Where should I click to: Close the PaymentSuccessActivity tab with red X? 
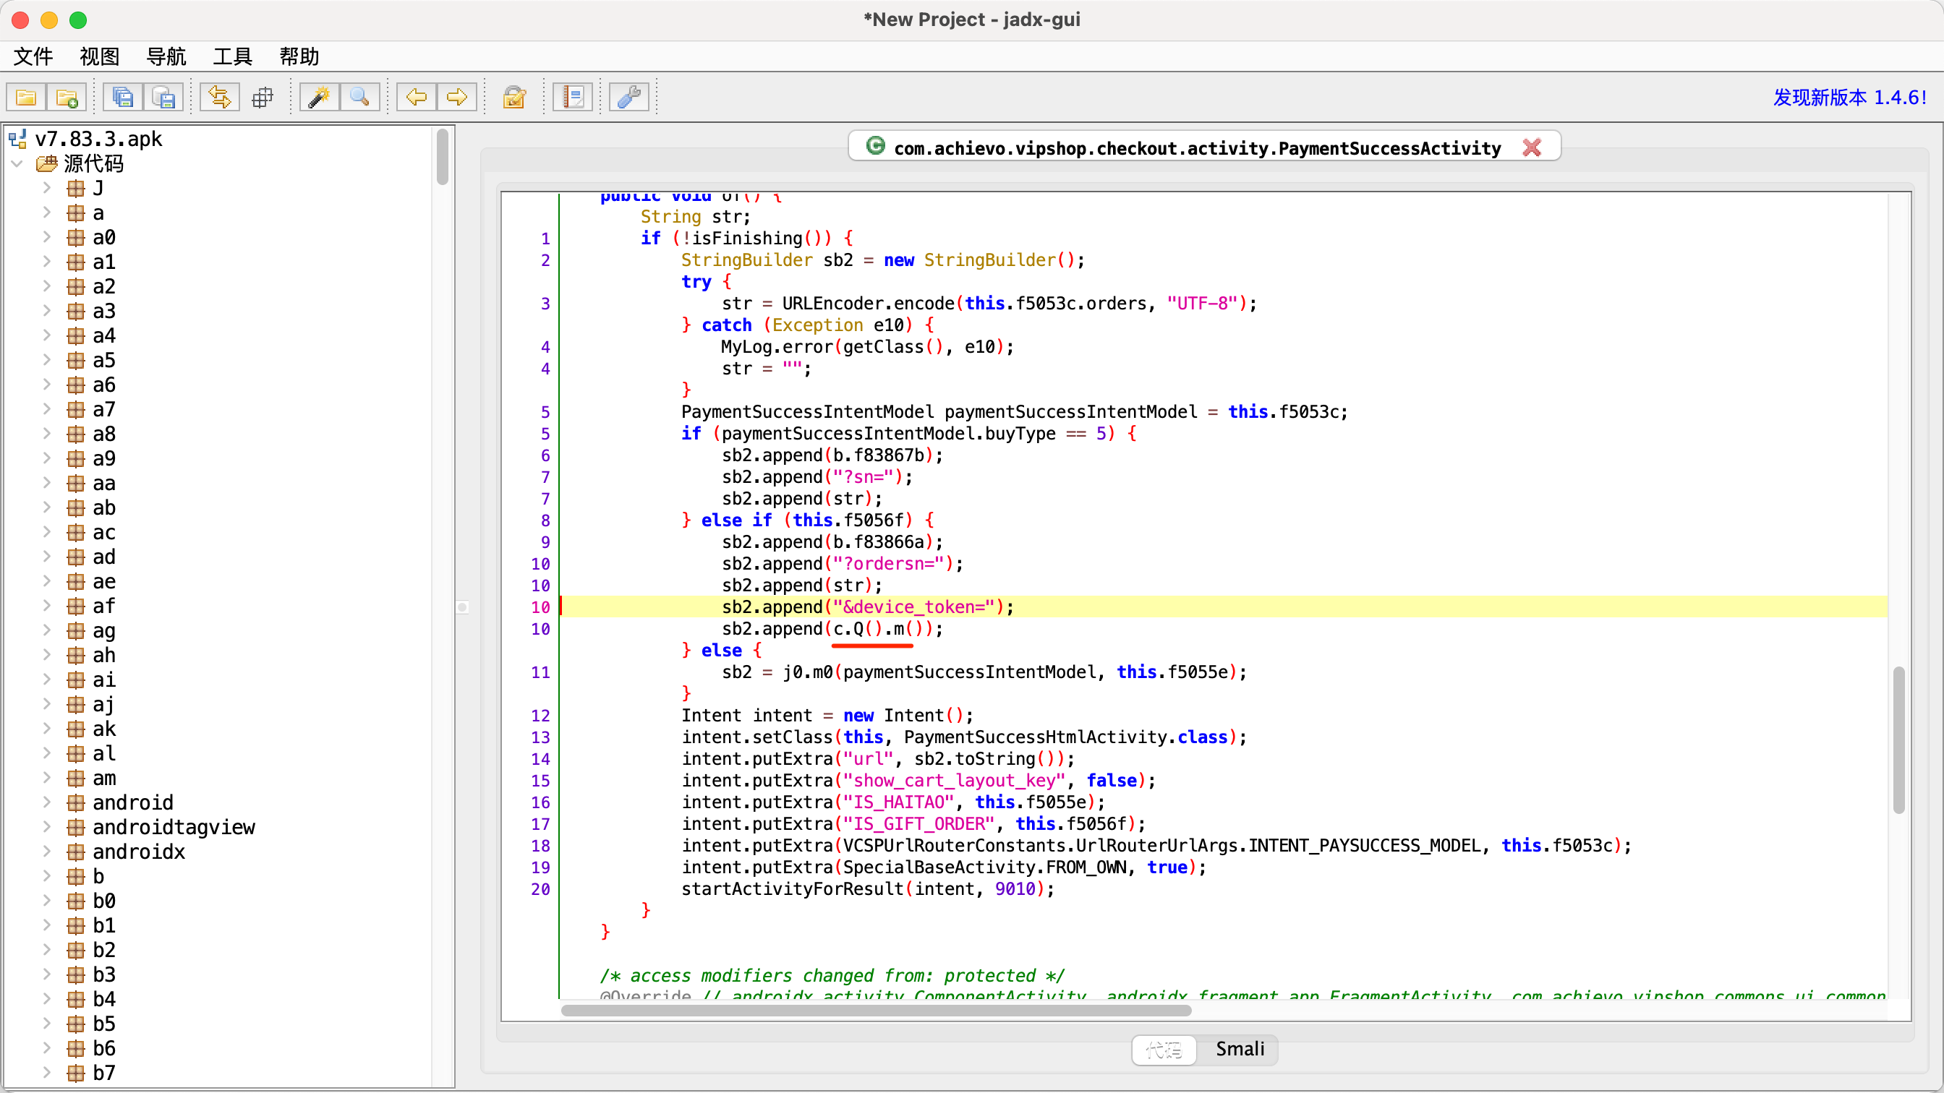pyautogui.click(x=1531, y=148)
